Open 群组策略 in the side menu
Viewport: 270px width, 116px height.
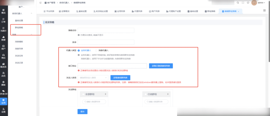pos(19,28)
